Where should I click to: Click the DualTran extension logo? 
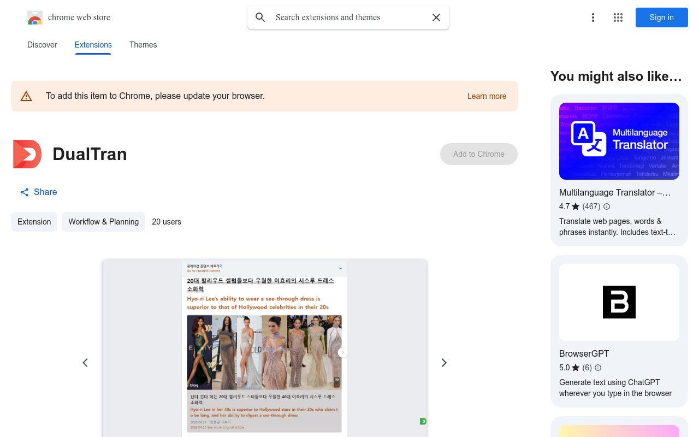27,154
